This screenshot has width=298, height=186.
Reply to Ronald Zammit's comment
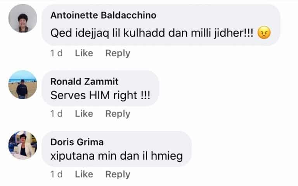(x=118, y=114)
